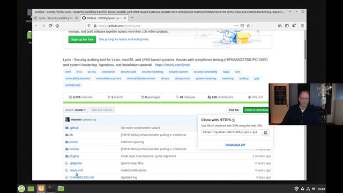
Task: Open the Firefox library icon
Action: (x=280, y=26)
